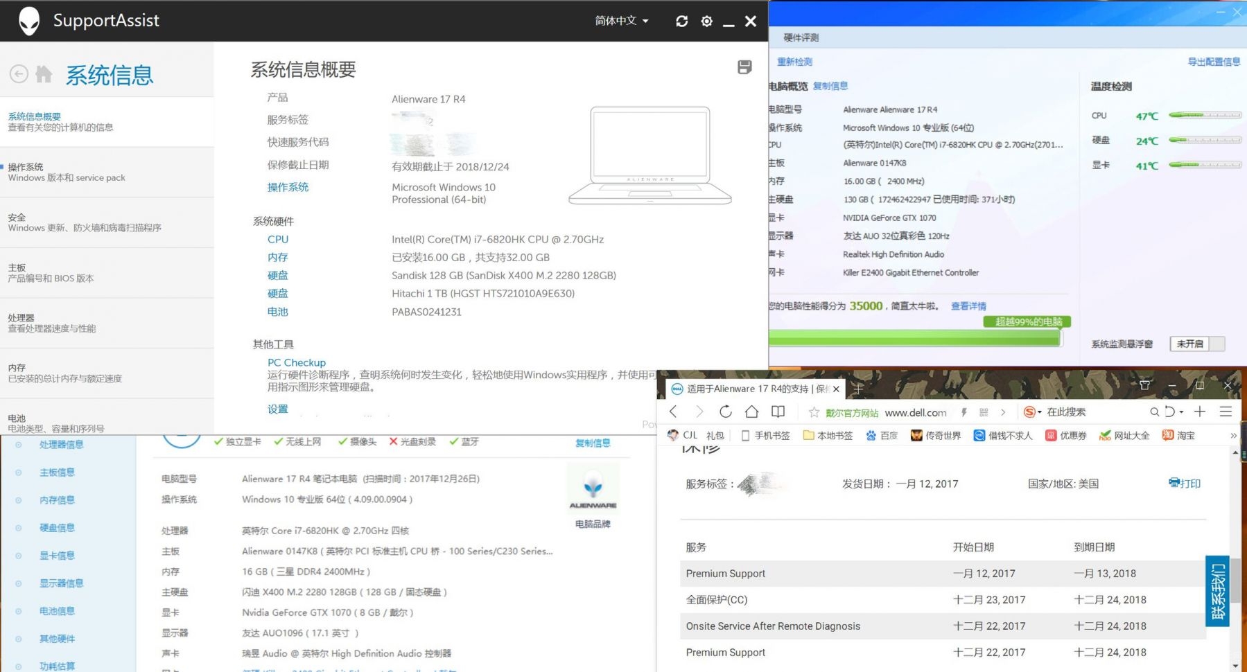Click SupportAssist refresh icon in title bar
The height and width of the screenshot is (672, 1247).
[682, 21]
